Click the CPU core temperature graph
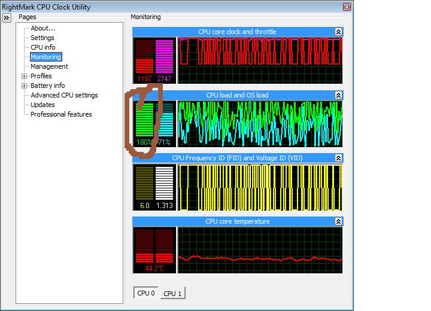Screen dimensions: 431x311 click(260, 250)
